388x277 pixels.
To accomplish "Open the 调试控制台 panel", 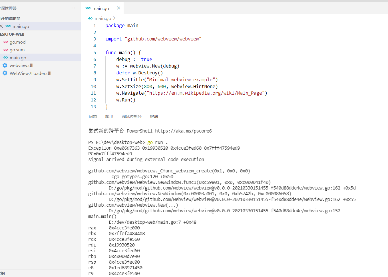I will coord(132,117).
